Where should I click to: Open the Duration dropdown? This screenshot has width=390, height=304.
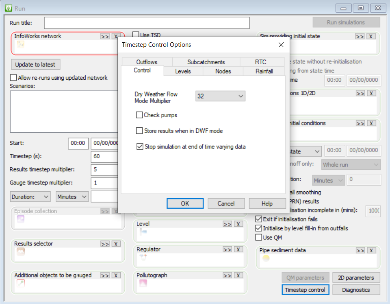pos(30,197)
